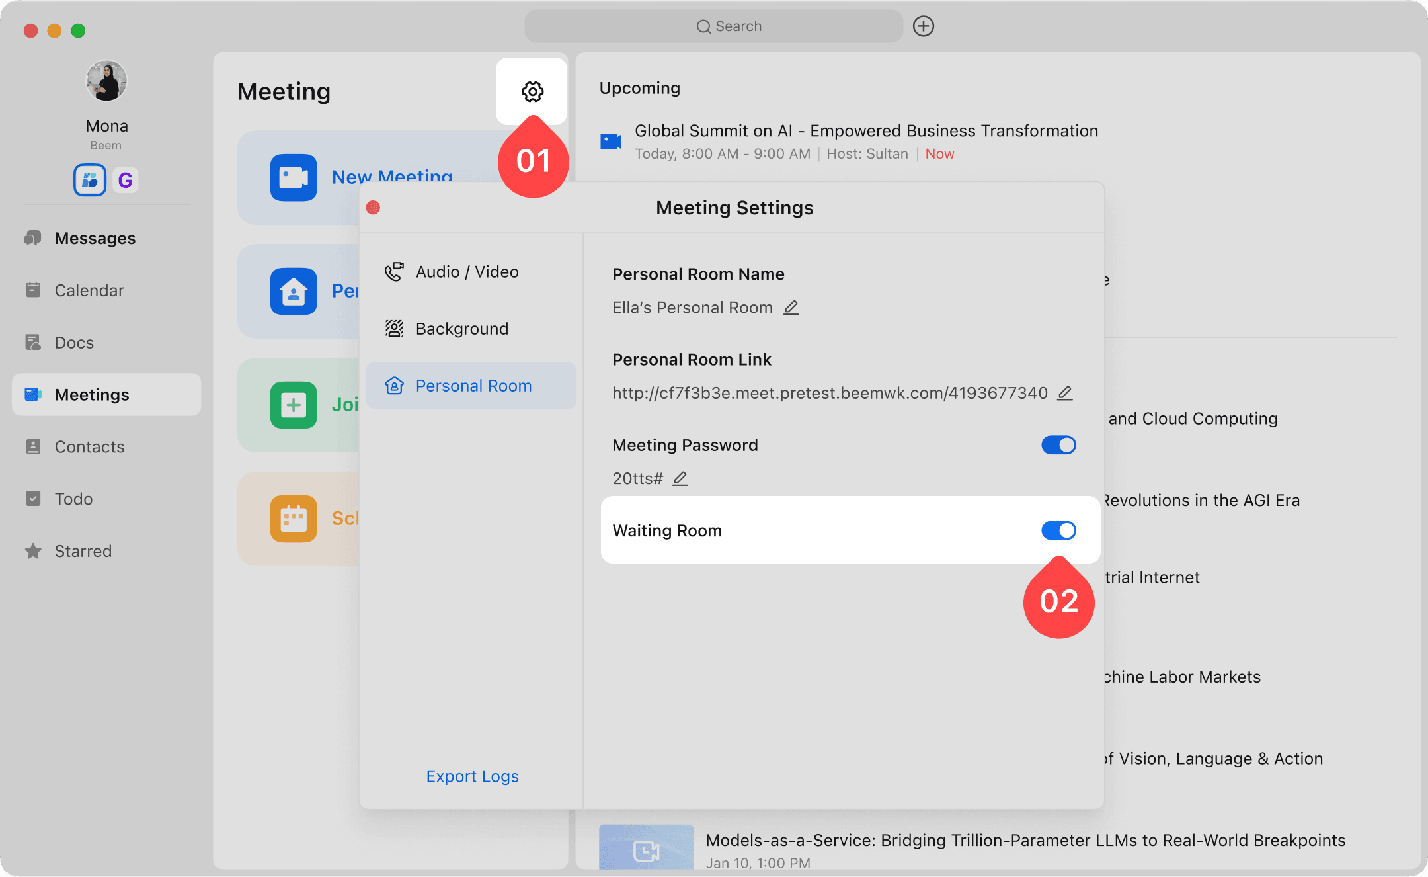Click the Export Logs link
This screenshot has width=1428, height=877.
[x=472, y=776]
